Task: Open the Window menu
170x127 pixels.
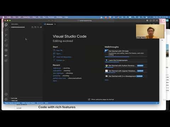Action: coord(59,17)
